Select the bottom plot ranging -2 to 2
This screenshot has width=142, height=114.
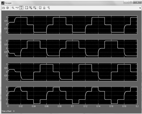click(73, 95)
